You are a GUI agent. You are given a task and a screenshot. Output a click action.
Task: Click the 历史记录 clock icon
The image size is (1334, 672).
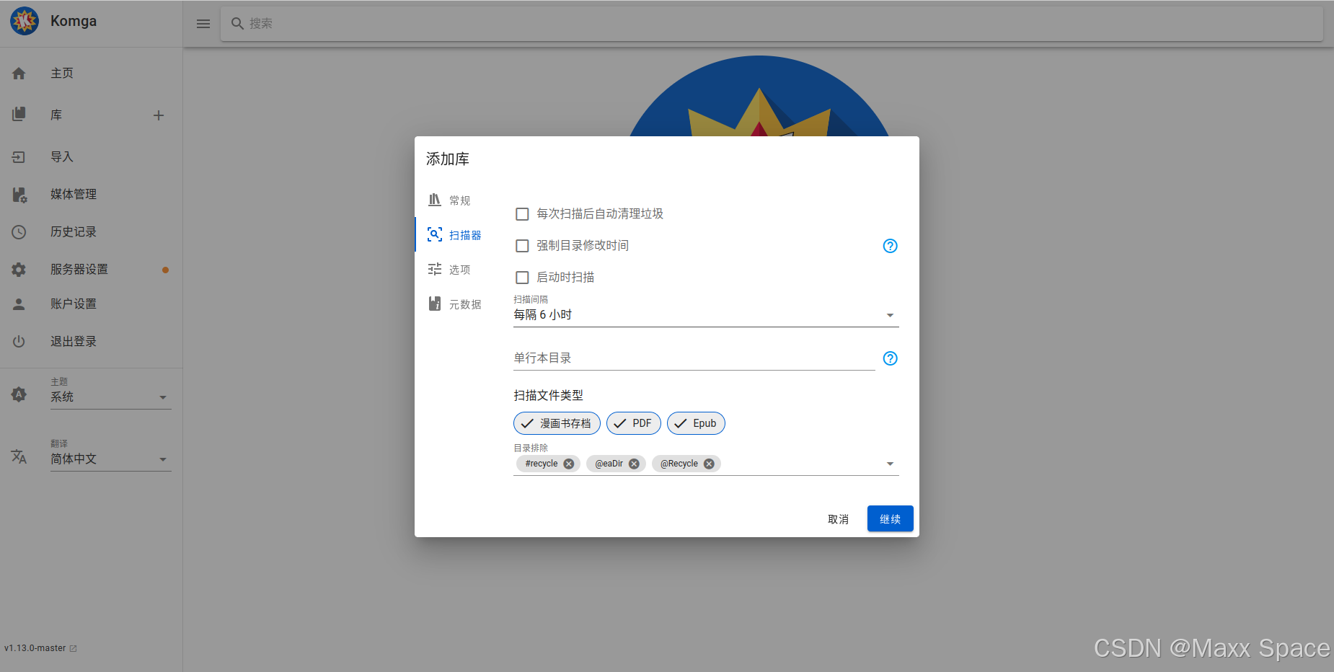coord(19,232)
